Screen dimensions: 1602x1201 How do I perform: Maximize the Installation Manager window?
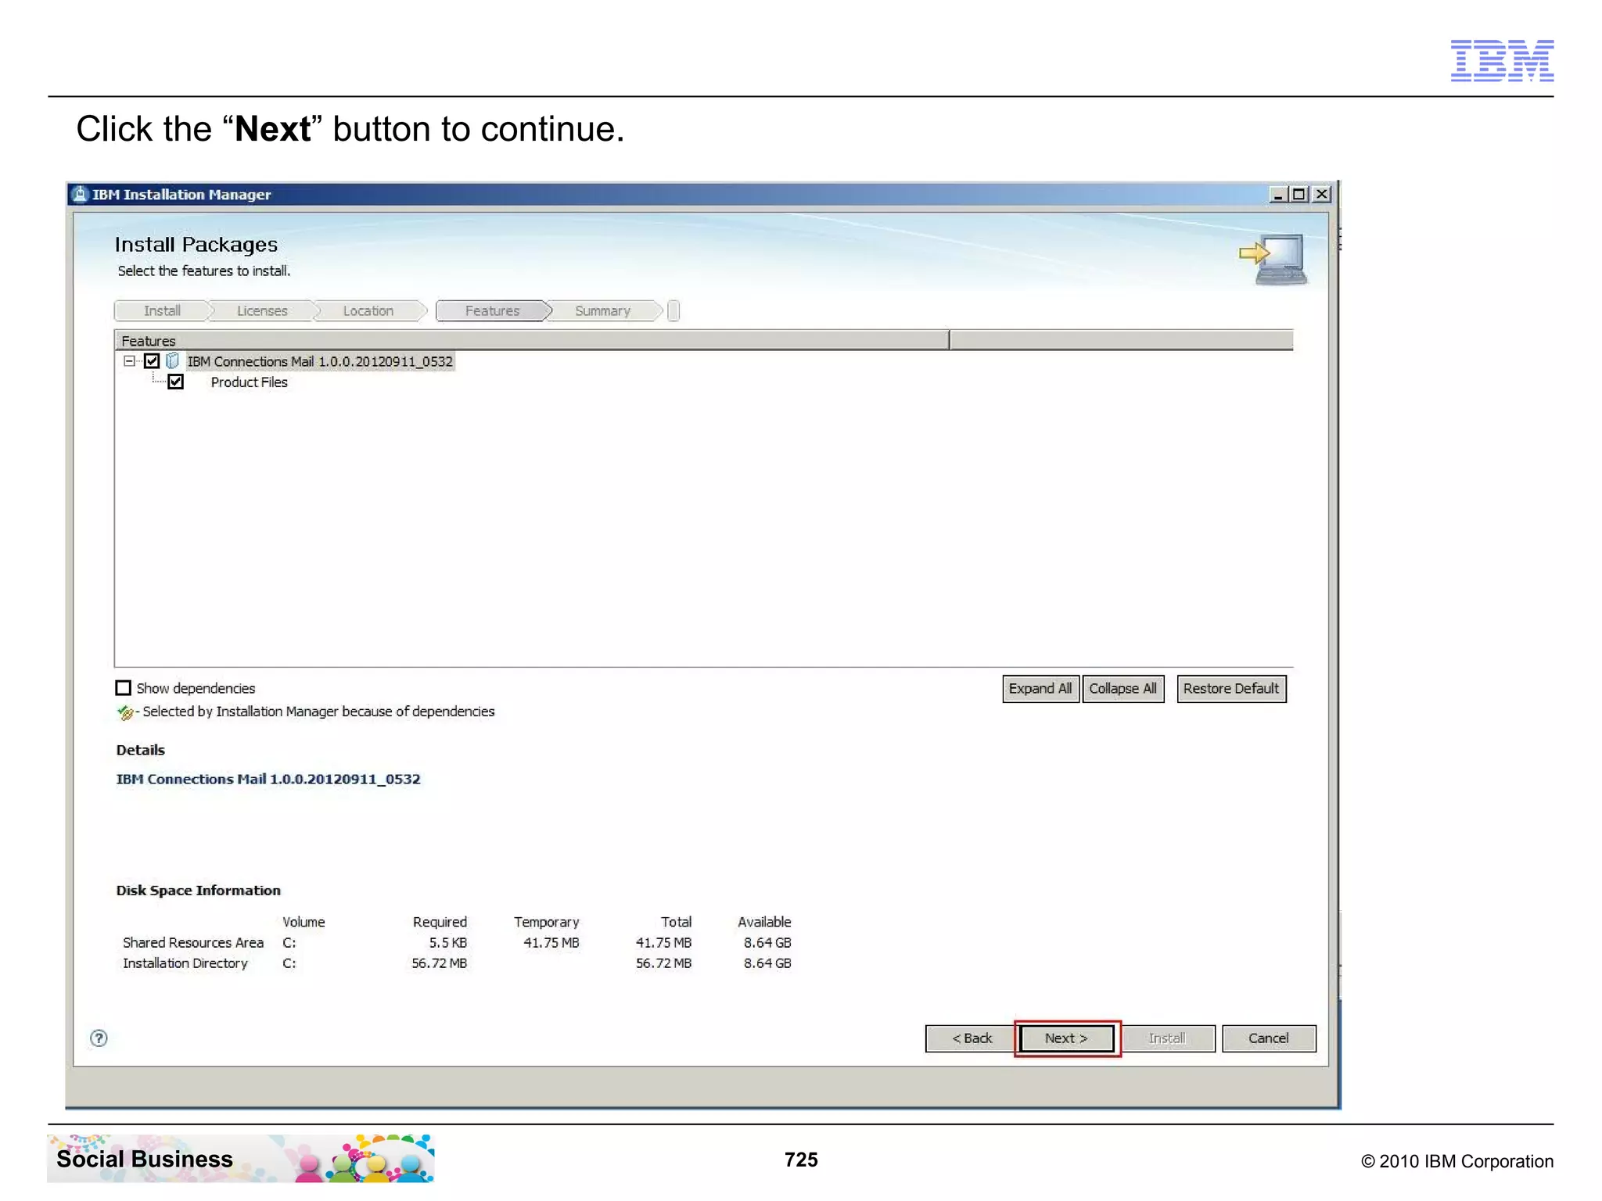(x=1299, y=195)
